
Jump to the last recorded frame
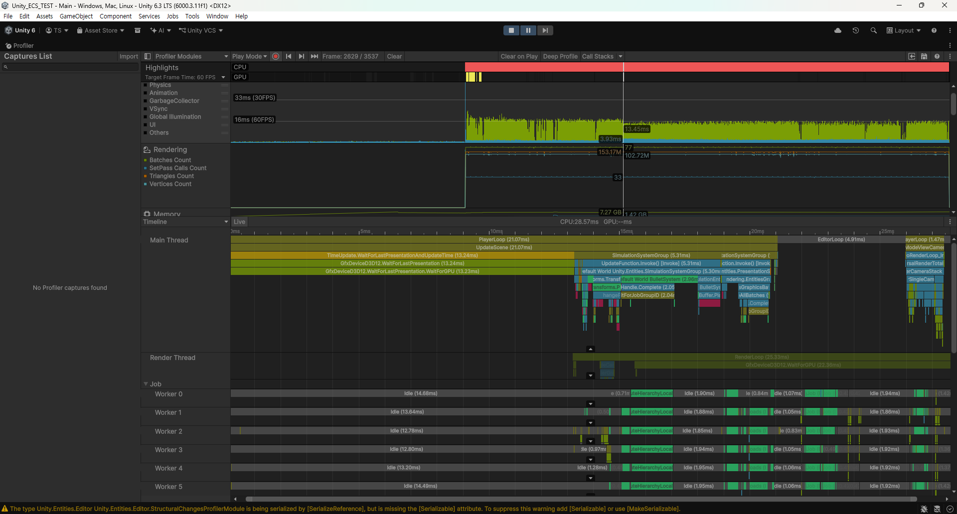click(314, 56)
